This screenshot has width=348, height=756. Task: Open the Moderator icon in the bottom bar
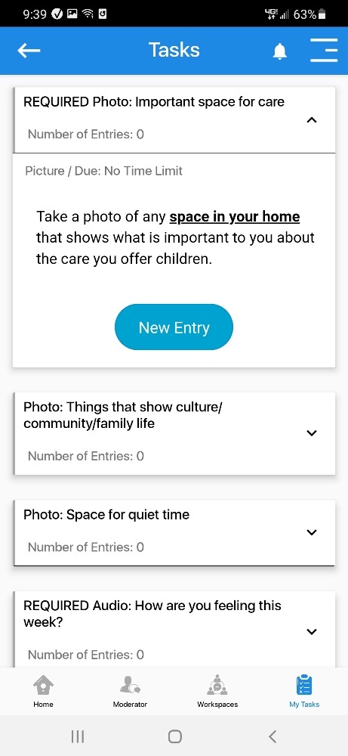pos(130,685)
